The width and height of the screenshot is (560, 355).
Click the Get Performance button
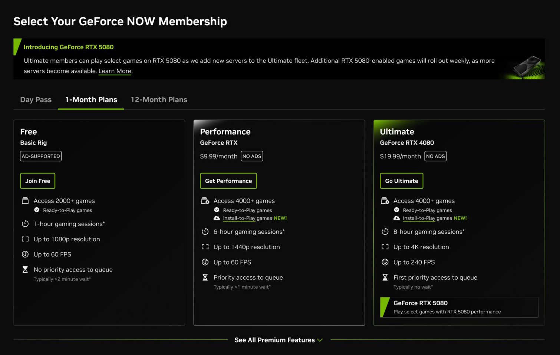(228, 181)
